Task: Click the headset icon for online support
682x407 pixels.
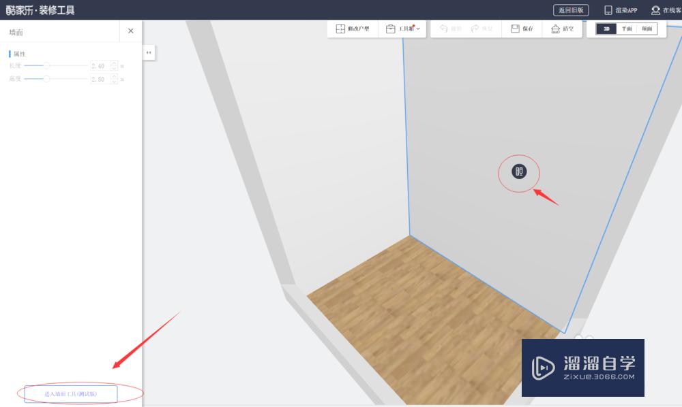Action: [x=655, y=10]
